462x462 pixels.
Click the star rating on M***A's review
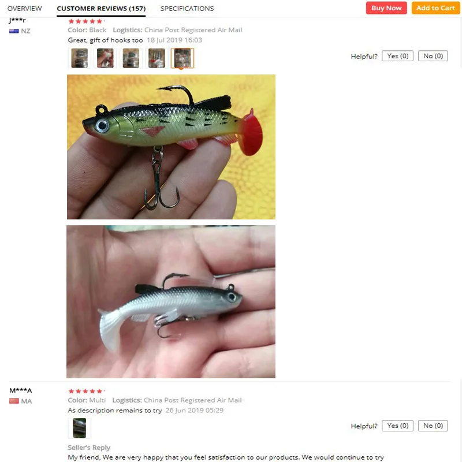(85, 392)
